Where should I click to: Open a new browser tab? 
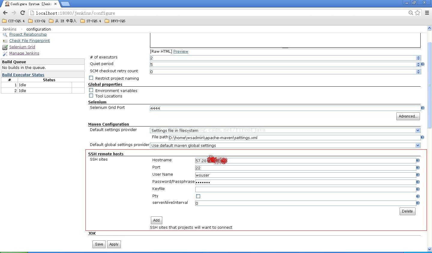pos(65,4)
